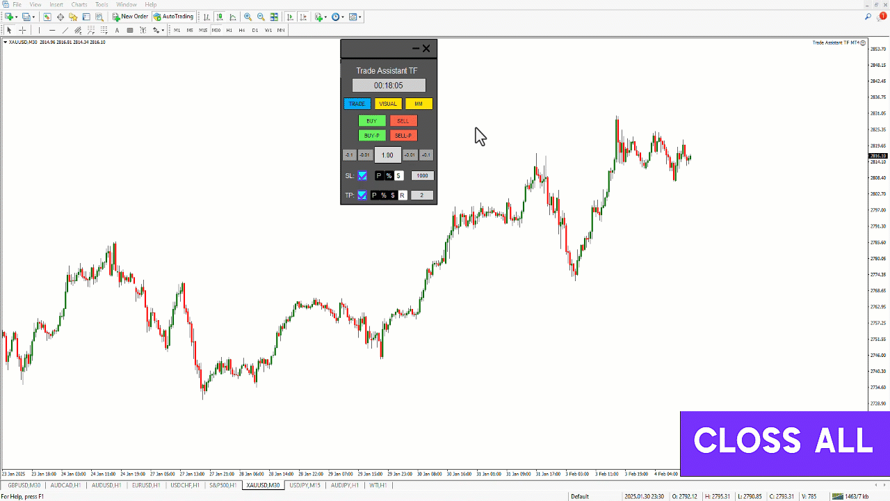Image resolution: width=890 pixels, height=501 pixels.
Task: Draw a horizontal line on the chart
Action: 52,30
